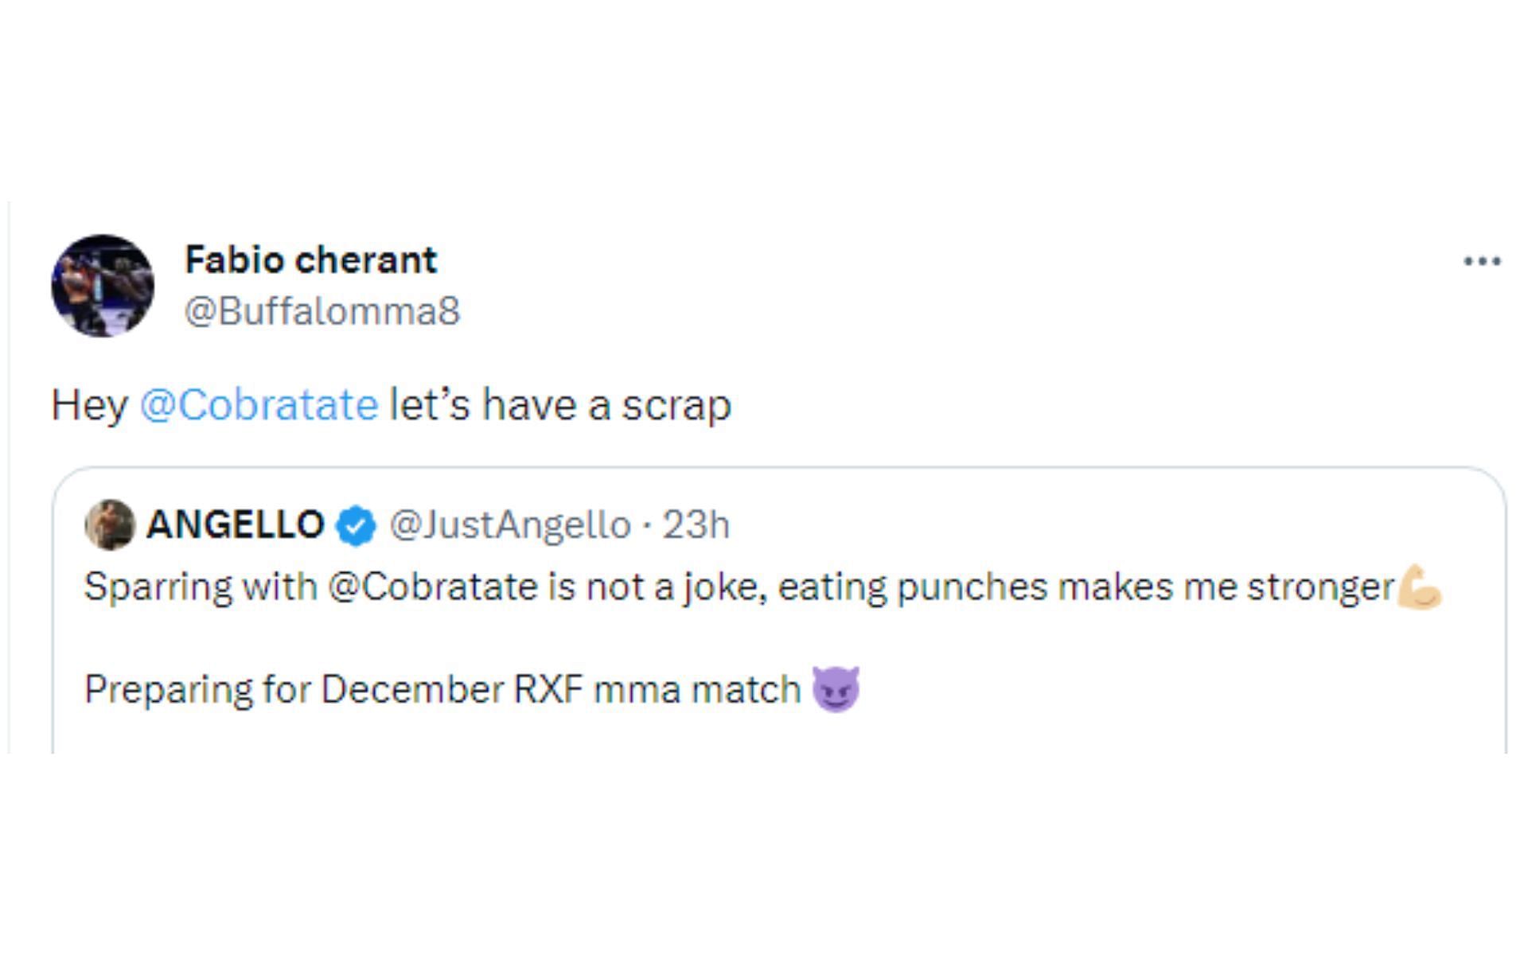
Task: Click the blue verified checkmark badge
Action: tap(356, 525)
